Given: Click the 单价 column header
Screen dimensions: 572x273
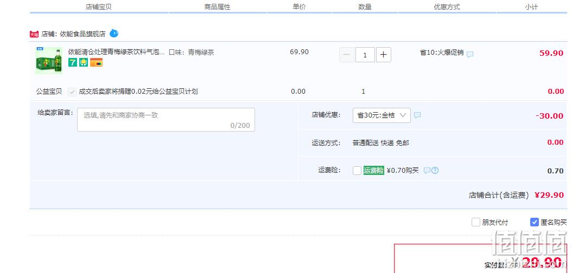Looking at the screenshot, I should (299, 6).
